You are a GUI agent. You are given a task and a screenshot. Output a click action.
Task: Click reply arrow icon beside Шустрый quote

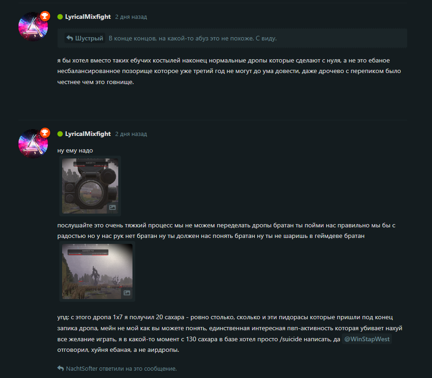[70, 38]
